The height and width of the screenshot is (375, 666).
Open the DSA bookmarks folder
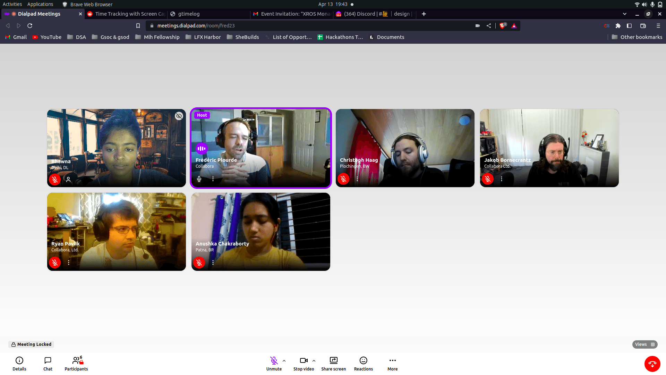point(77,37)
